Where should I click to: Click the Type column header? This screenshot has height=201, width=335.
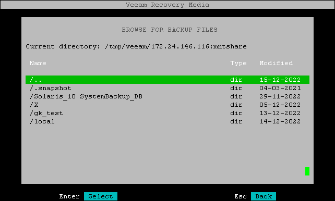tap(238, 63)
